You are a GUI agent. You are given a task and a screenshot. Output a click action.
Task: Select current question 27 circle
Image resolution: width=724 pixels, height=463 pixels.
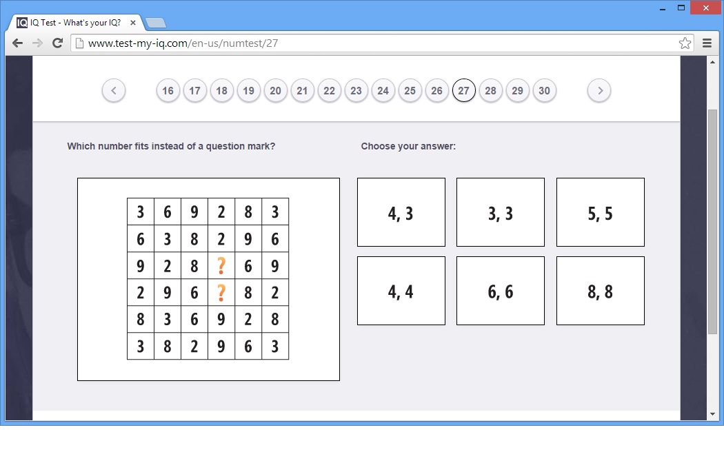coord(463,90)
